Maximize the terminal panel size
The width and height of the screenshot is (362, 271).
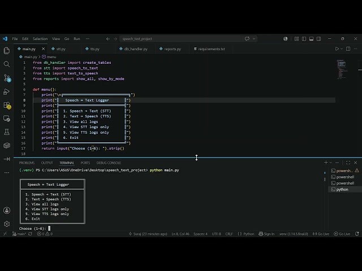pos(348,163)
